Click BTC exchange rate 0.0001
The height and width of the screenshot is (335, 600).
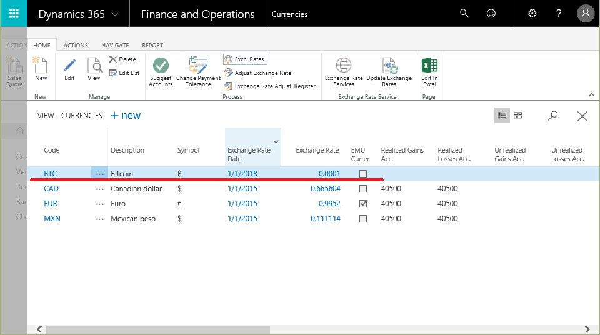[329, 173]
